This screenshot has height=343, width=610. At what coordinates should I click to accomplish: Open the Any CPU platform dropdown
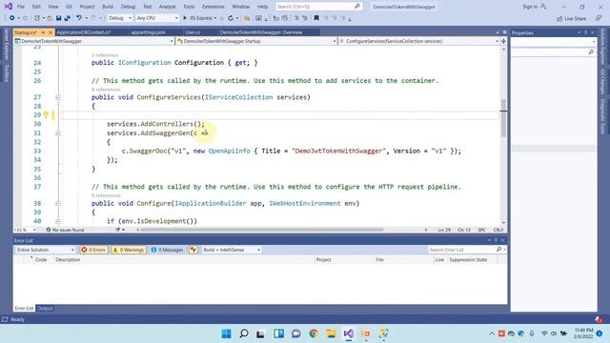click(157, 18)
